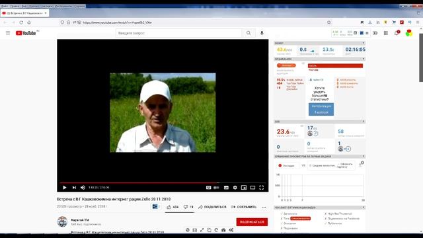Open player settings gear

(235, 188)
